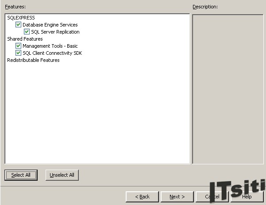Select the Redistributable Features heading

(x=33, y=60)
